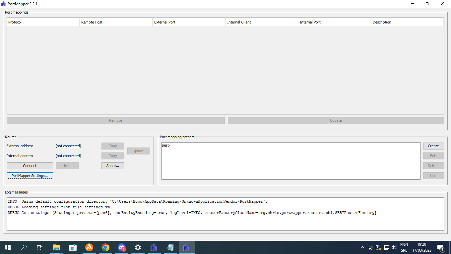Sort by the Description column header
Image resolution: width=451 pixels, height=254 pixels.
407,22
